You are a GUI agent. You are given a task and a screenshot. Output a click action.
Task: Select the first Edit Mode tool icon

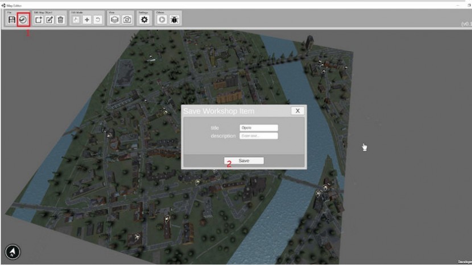76,19
